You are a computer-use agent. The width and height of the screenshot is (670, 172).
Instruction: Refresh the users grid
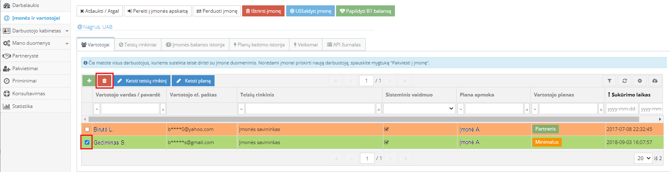(x=625, y=81)
